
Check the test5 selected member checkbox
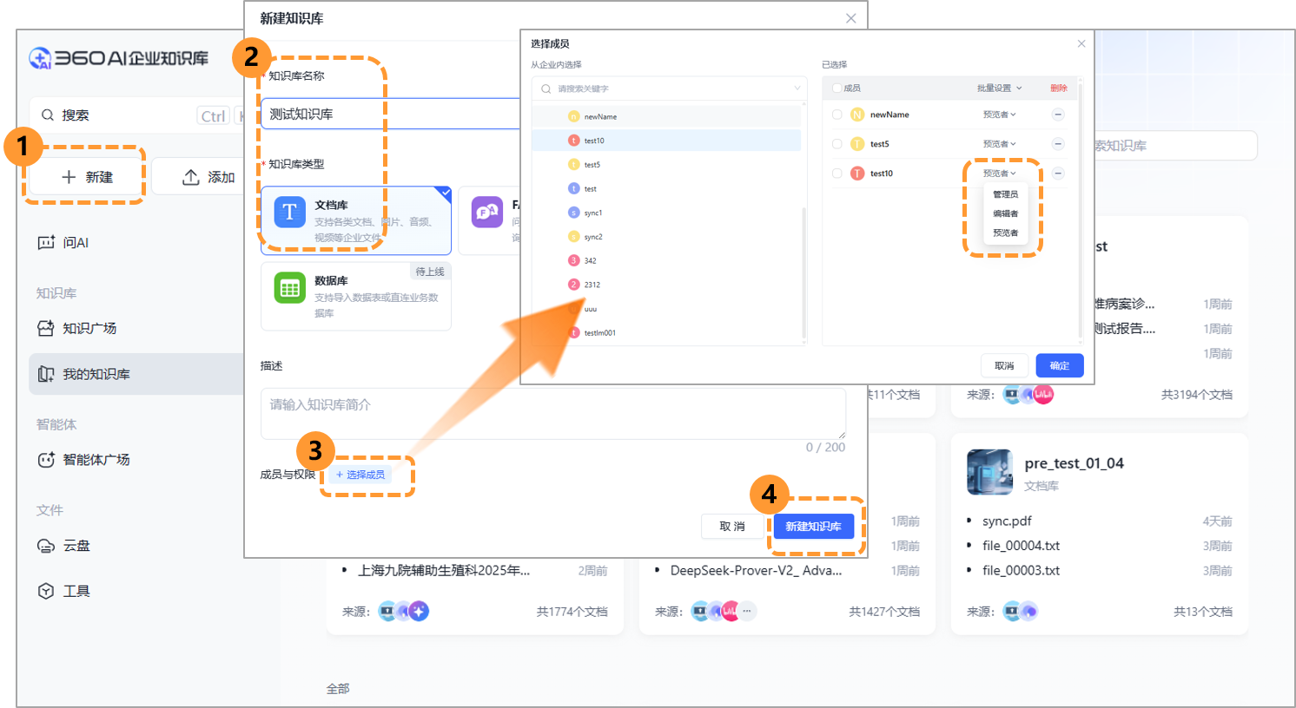click(x=837, y=144)
